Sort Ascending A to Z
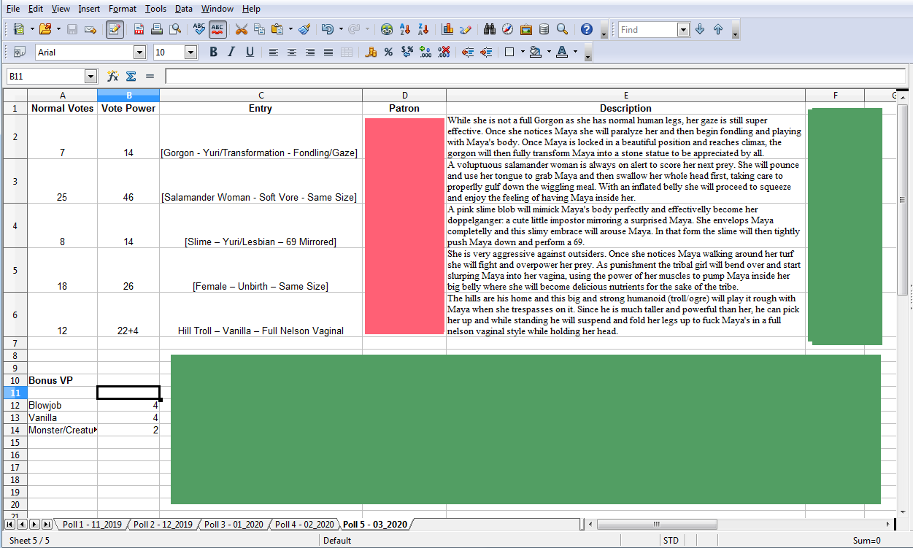Viewport: 913px width, 548px height. (x=405, y=30)
